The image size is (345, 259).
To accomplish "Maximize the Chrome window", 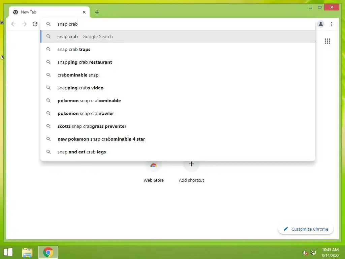I will pos(320,7).
